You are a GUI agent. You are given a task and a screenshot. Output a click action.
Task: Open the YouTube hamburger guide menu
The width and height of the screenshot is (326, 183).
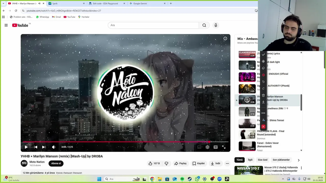(6, 25)
